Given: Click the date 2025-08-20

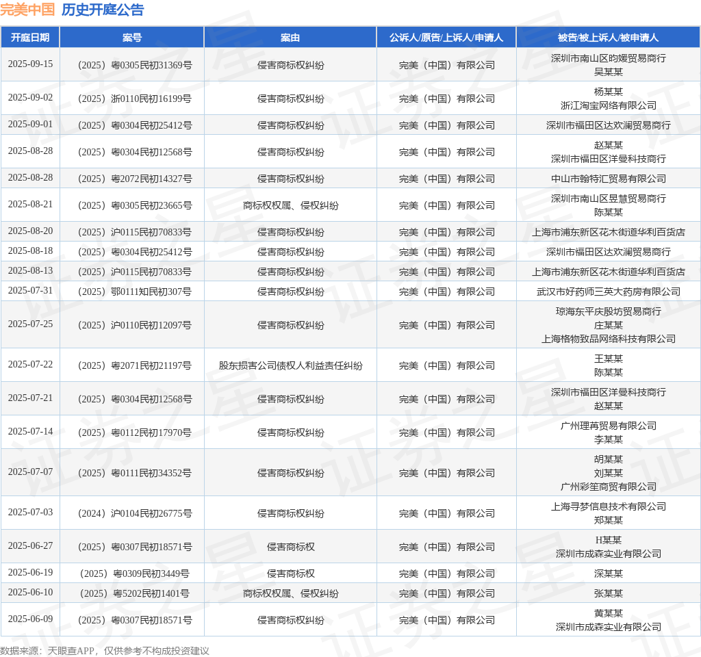Looking at the screenshot, I should (30, 231).
